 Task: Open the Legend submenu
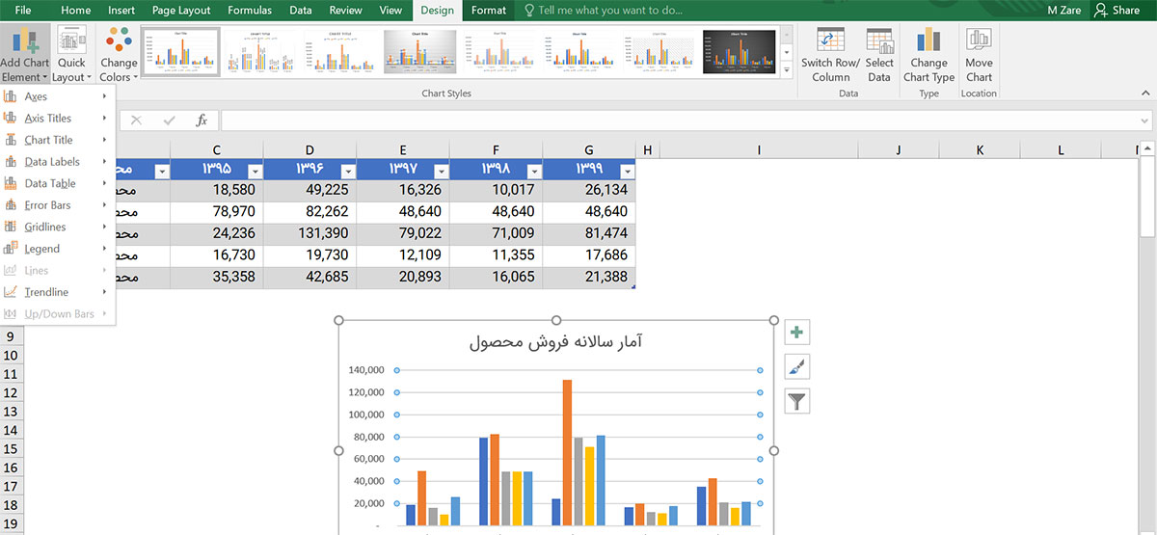click(42, 249)
